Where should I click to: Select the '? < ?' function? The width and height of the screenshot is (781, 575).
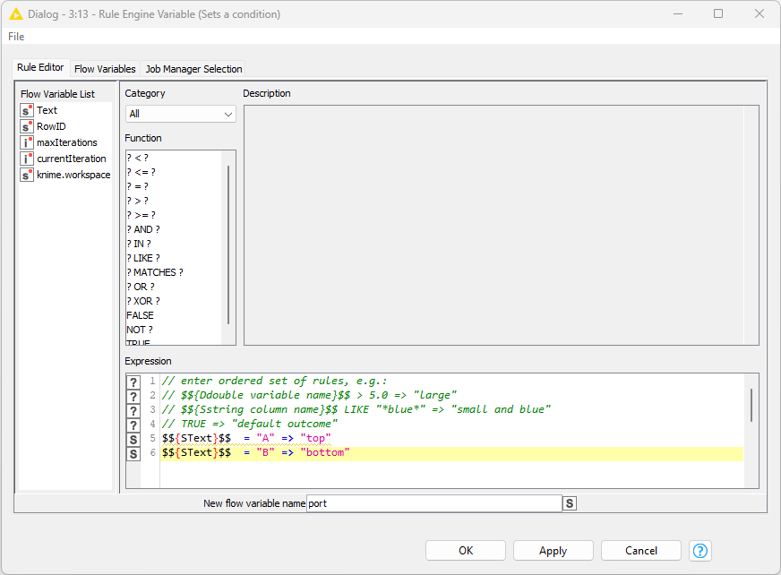pos(137,158)
